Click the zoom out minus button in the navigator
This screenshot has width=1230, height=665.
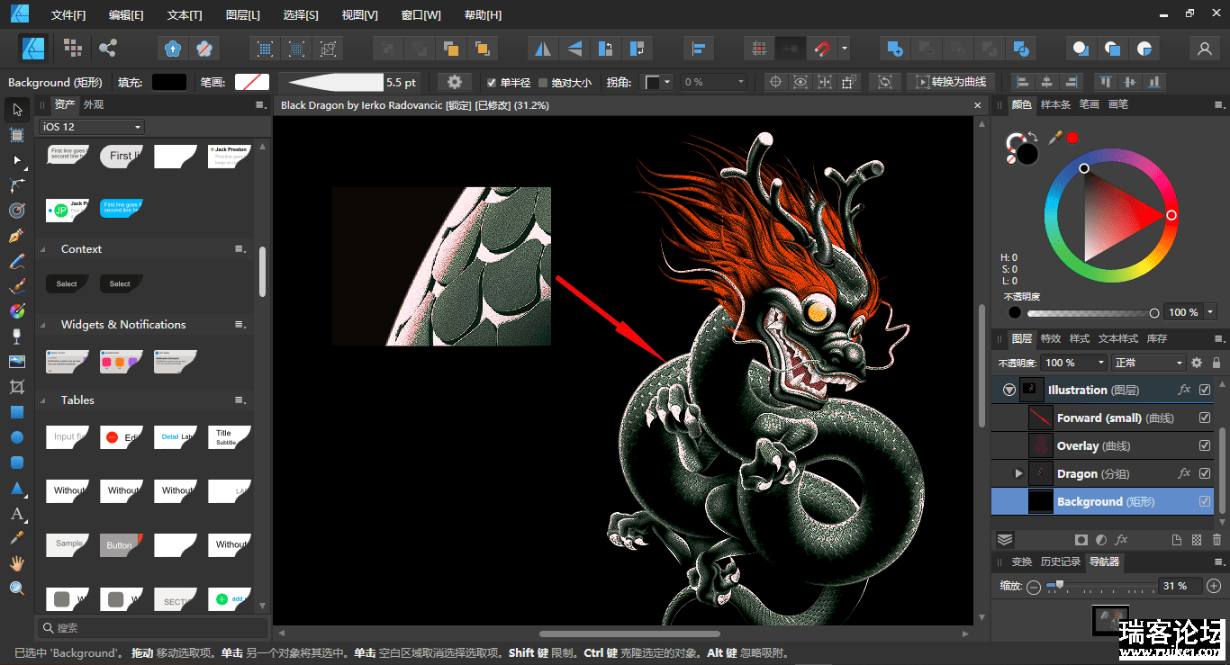click(1034, 586)
